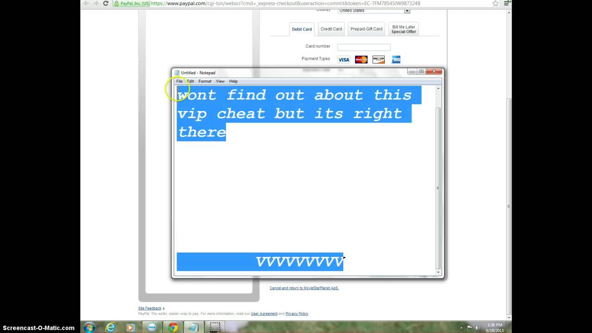Viewport: 592px width, 333px height.
Task: Click the Chrome back arrow
Action: [86, 3]
